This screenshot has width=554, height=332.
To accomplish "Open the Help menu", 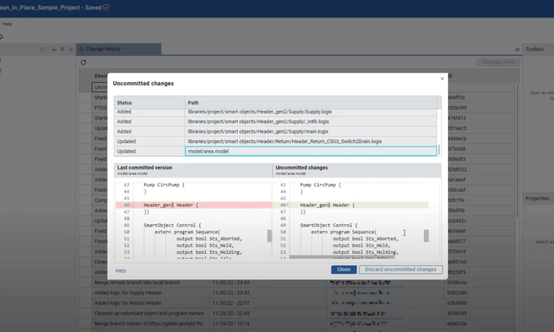I will click(6, 24).
